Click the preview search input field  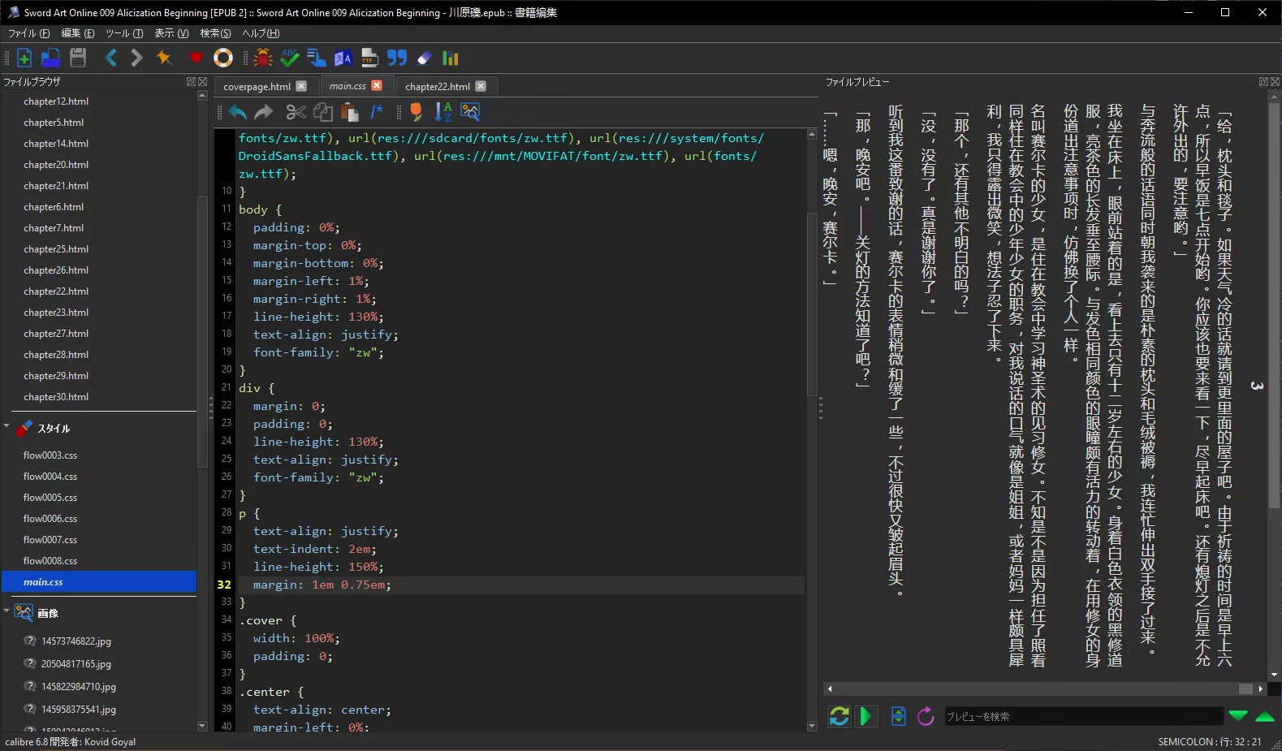tap(1081, 716)
